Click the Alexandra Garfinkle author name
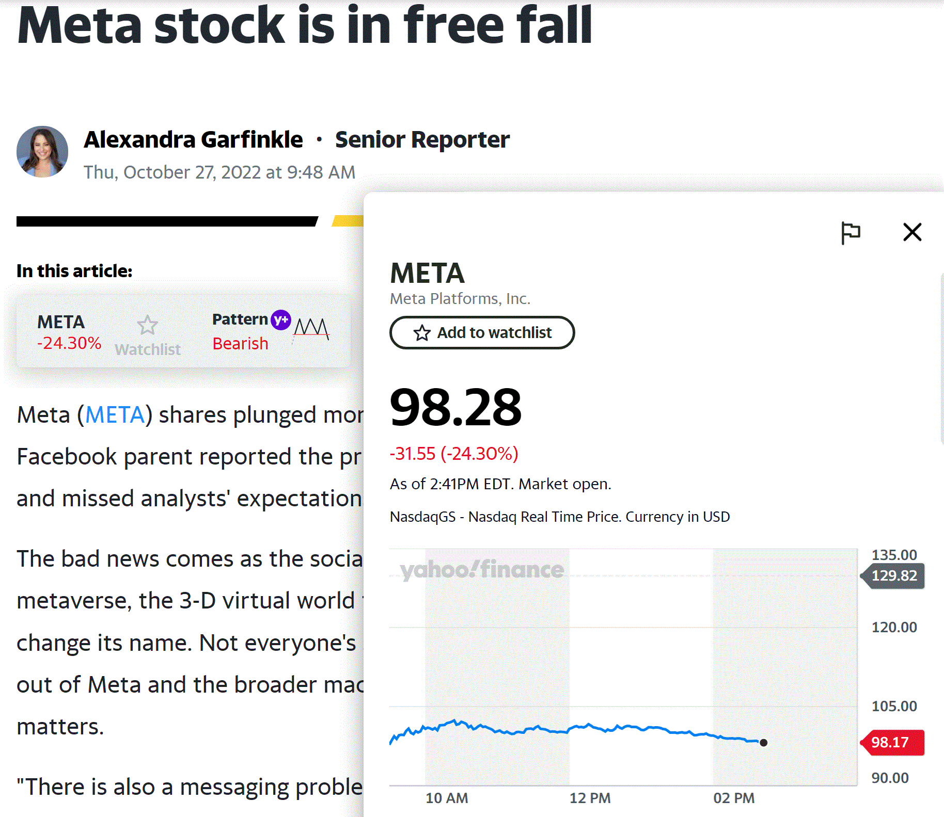This screenshot has width=944, height=817. pos(193,140)
